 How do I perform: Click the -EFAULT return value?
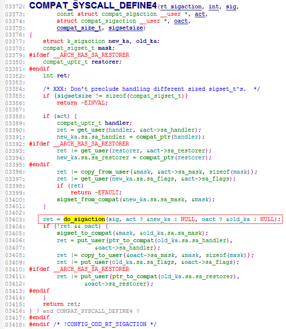pyautogui.click(x=107, y=193)
